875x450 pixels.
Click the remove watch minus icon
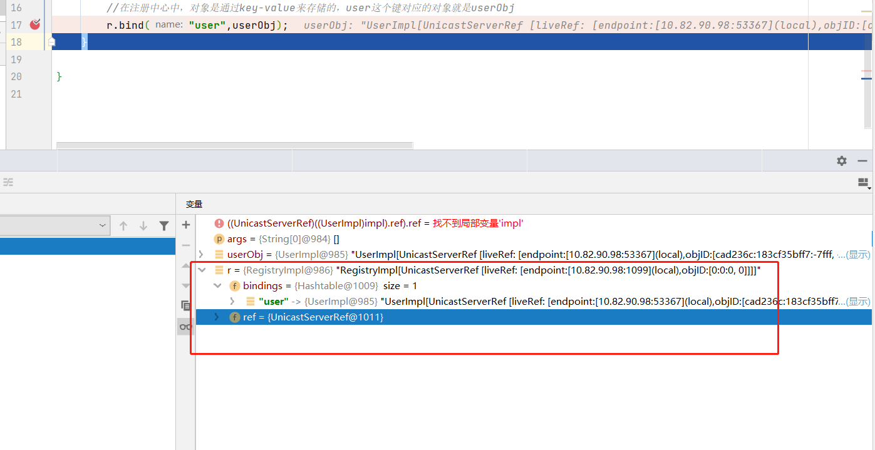click(x=185, y=245)
